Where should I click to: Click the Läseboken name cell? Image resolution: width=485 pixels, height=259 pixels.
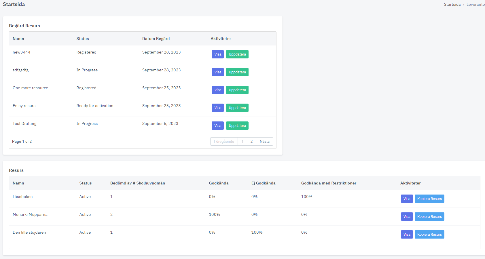[22, 197]
